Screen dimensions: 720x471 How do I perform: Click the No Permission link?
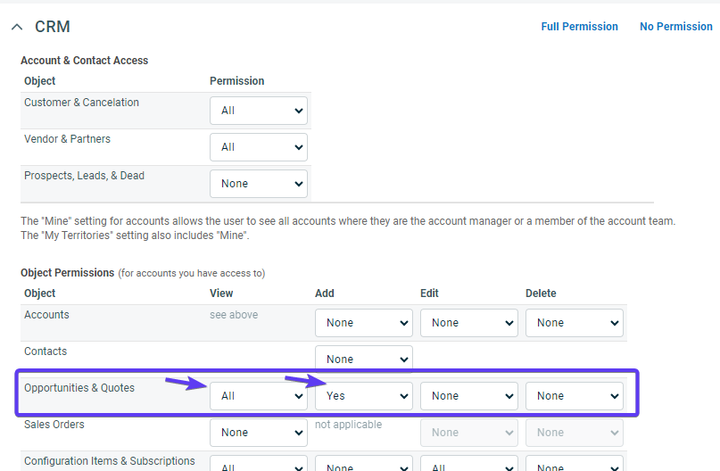point(675,27)
